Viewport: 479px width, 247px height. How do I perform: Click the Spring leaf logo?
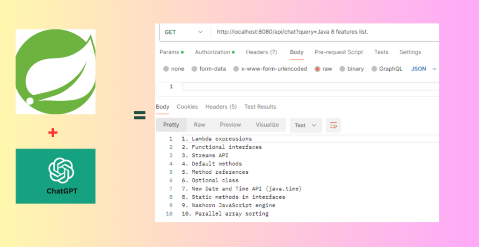(56, 71)
